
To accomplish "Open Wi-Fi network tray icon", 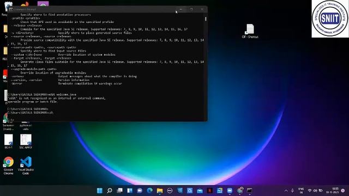I will click(x=310, y=191).
